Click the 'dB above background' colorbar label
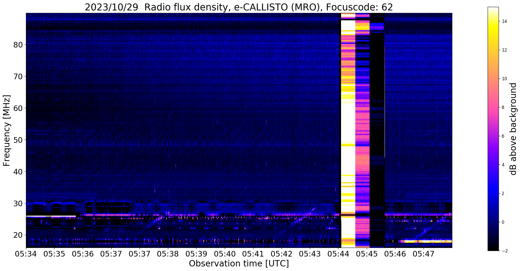Screen dimensions: 521x271 click(513, 129)
